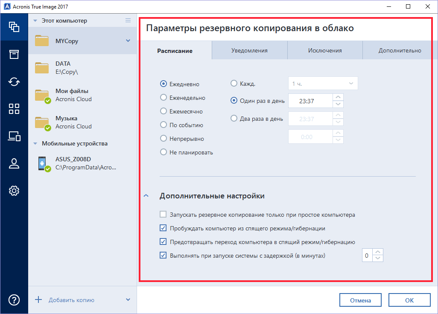Collapse the Дополнительные настройки section

(146, 196)
